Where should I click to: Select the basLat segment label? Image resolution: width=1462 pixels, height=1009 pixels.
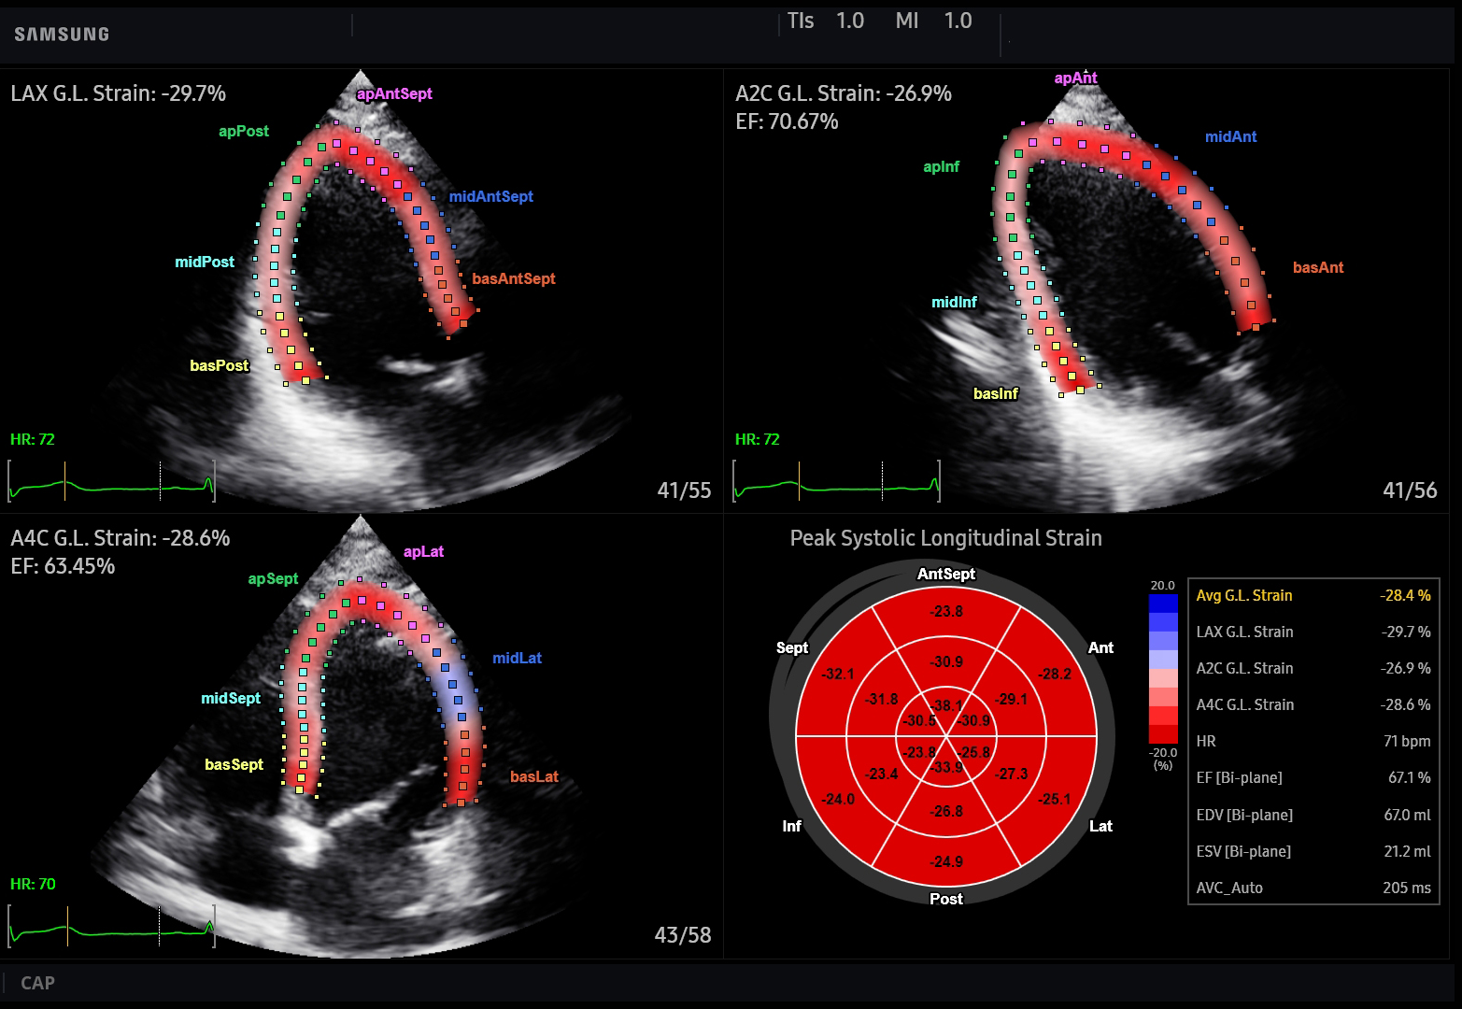pos(533,776)
